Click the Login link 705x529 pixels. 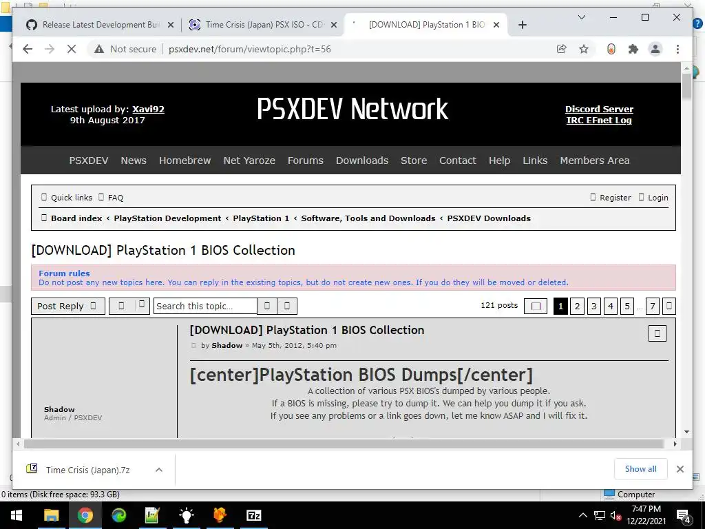point(653,198)
